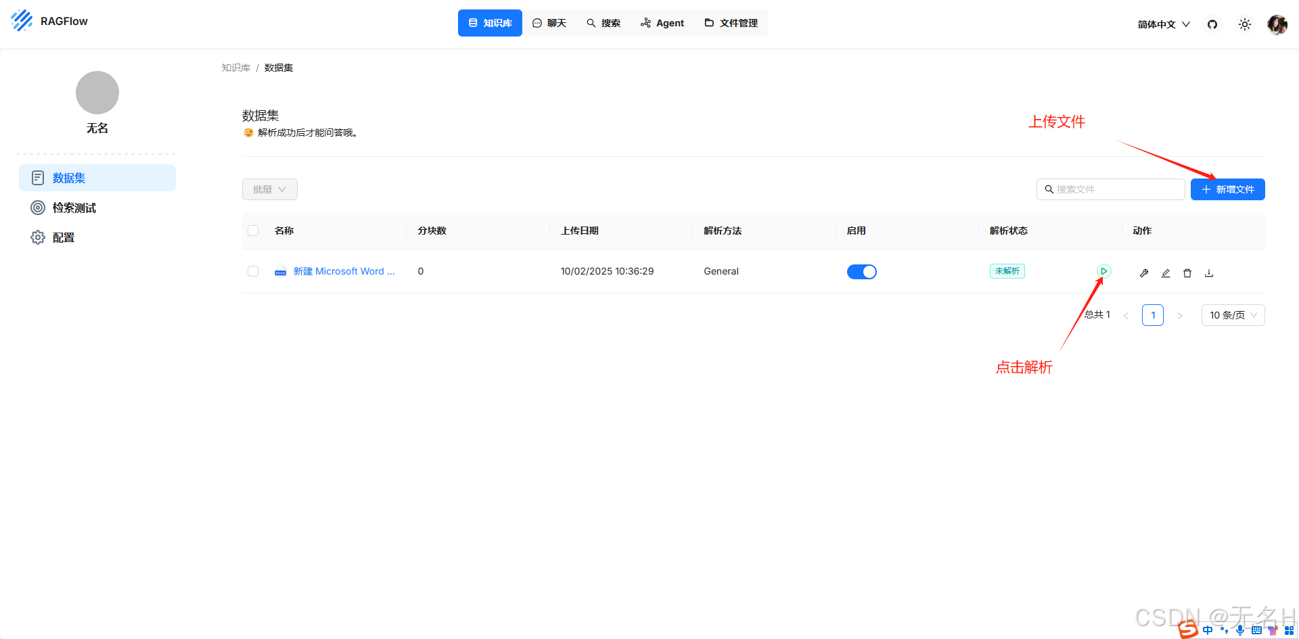Open the 10 条/页 page size dropdown

click(x=1233, y=314)
